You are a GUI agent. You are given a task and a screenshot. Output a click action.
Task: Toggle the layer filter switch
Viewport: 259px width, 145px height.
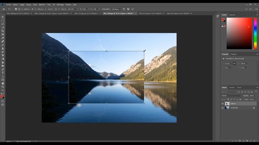click(x=256, y=91)
